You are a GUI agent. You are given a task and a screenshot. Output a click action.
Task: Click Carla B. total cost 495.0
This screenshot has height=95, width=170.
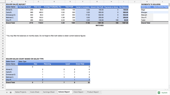click(38, 12)
